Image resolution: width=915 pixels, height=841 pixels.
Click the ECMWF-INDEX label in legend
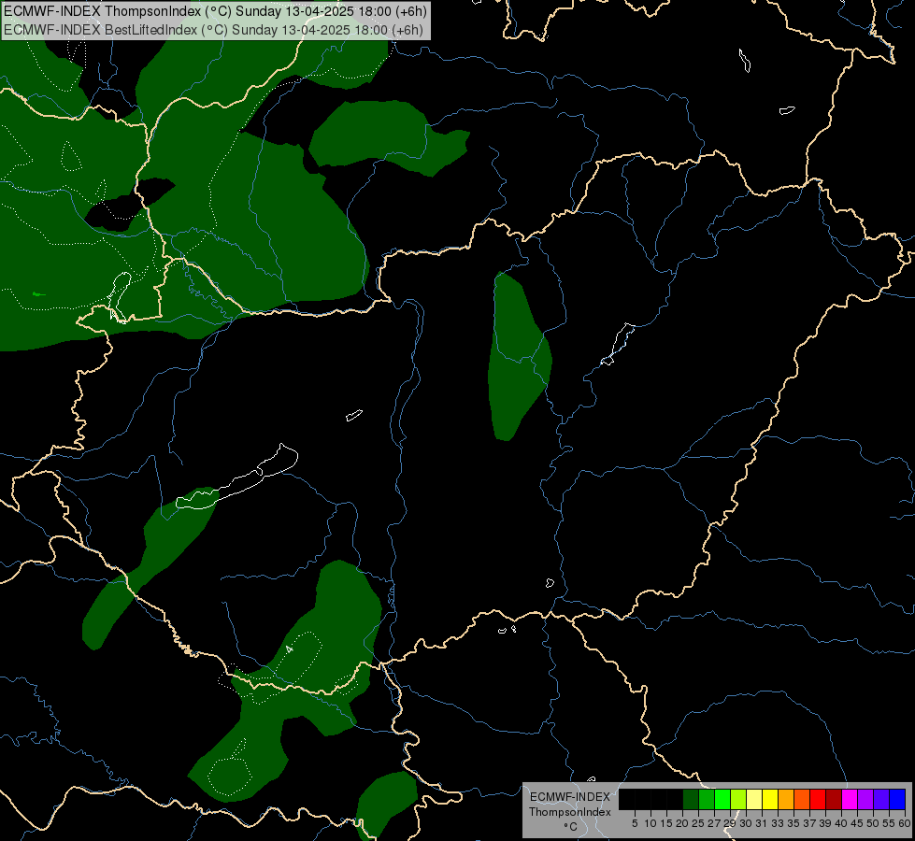click(x=570, y=797)
